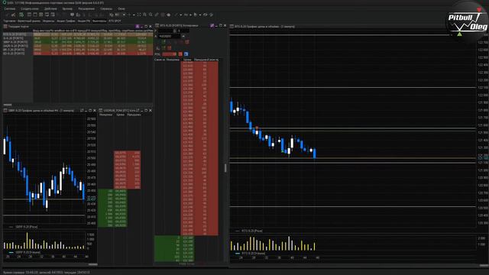Switch to the Торговля tab
Screen dimensions: 489x275
pyautogui.click(x=9, y=21)
